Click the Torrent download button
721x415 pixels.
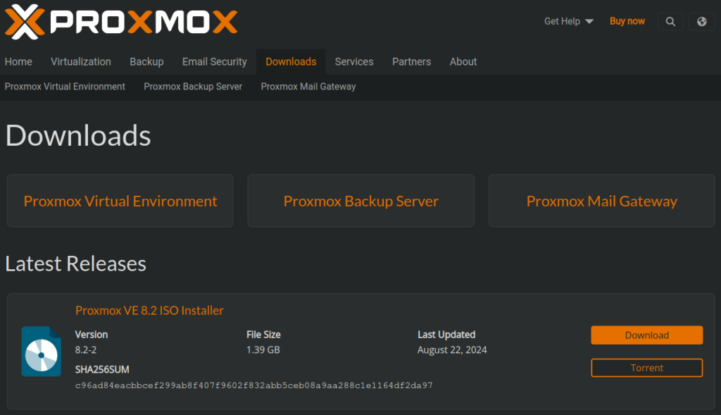[x=646, y=367]
